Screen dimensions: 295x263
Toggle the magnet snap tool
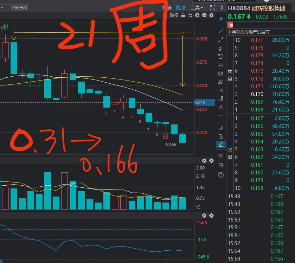pos(221,128)
